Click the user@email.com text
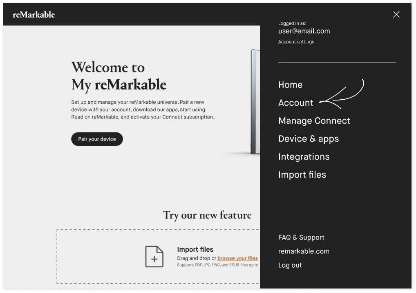This screenshot has width=416, height=293. pos(304,31)
